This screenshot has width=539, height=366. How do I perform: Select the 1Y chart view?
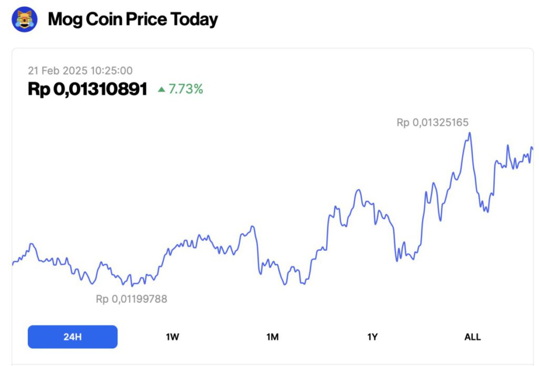coord(372,337)
